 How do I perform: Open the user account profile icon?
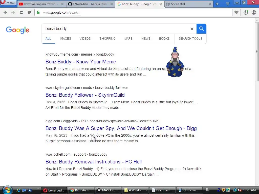click(x=254, y=12)
